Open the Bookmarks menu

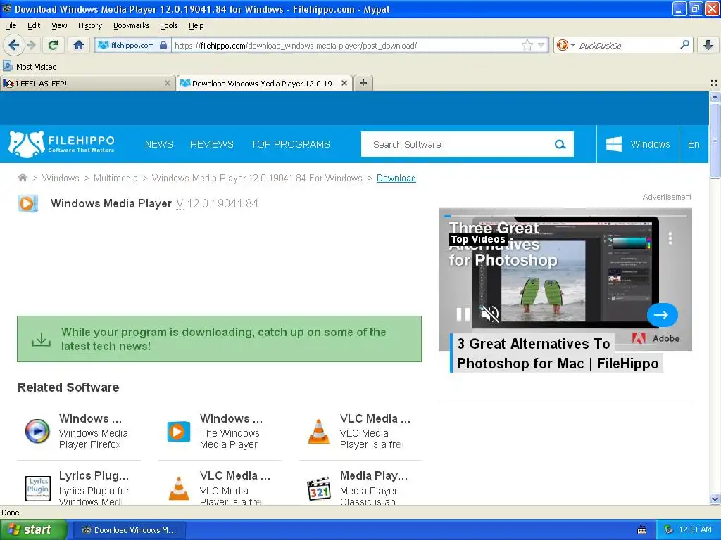tap(132, 26)
